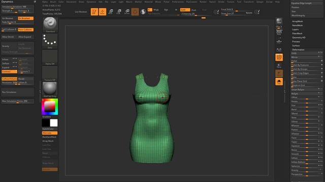Click the Inflate Balloon deformation slider
The height and width of the screenshot is (182, 325).
point(307,162)
